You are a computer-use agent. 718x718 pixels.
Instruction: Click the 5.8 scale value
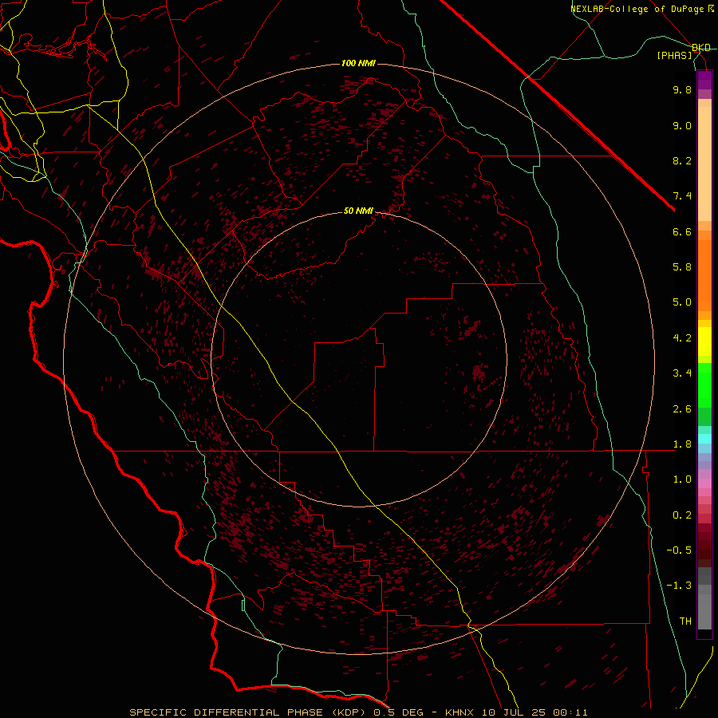tap(682, 267)
